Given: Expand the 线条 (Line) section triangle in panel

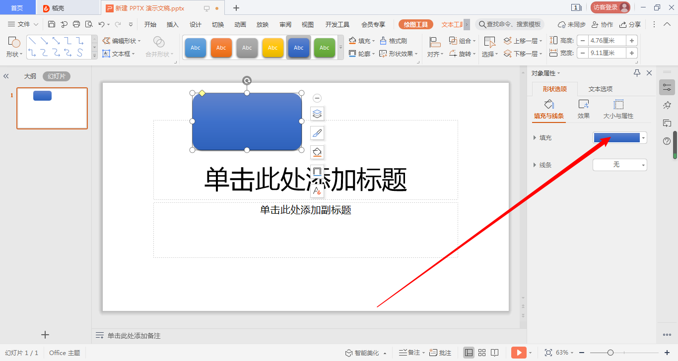Looking at the screenshot, I should click(535, 165).
